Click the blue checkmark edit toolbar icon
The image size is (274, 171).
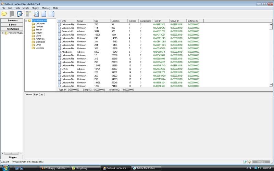pyautogui.click(x=20, y=14)
